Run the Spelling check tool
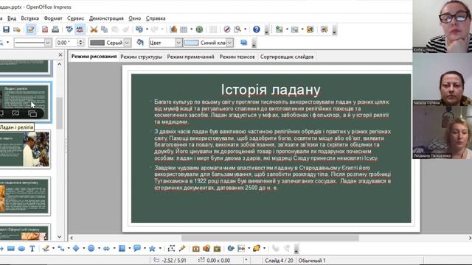Viewport: 472px width, 265px height. [x=69, y=29]
